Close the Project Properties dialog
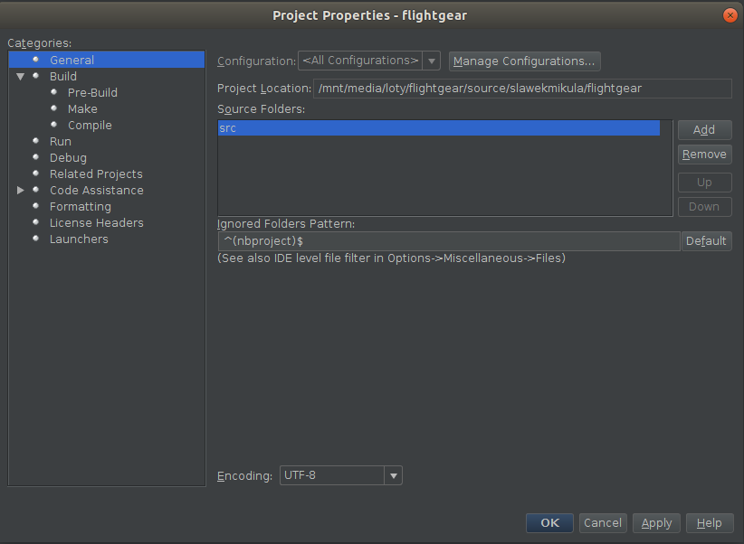The height and width of the screenshot is (544, 744). pyautogui.click(x=730, y=15)
